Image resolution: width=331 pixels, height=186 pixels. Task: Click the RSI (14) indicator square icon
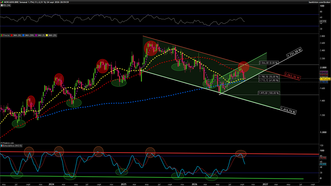click(x=2, y=5)
